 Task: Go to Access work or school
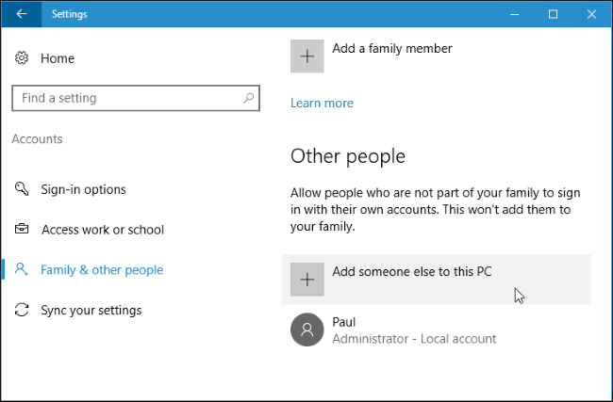102,230
